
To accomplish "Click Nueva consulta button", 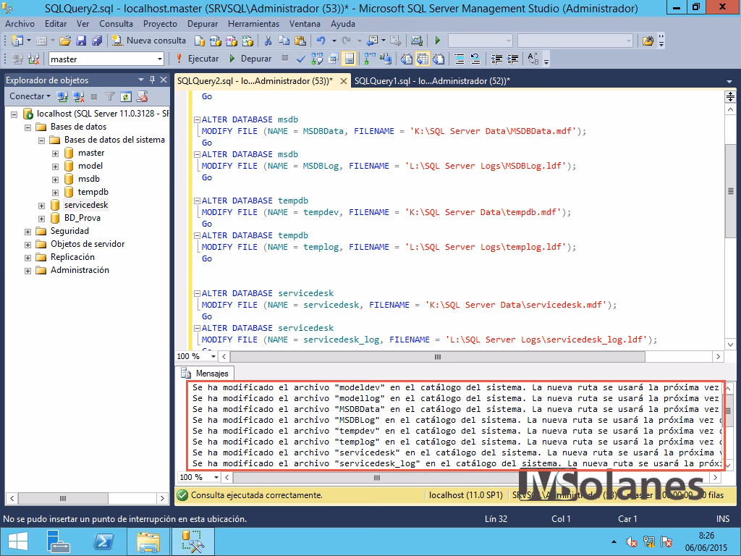I will 149,41.
